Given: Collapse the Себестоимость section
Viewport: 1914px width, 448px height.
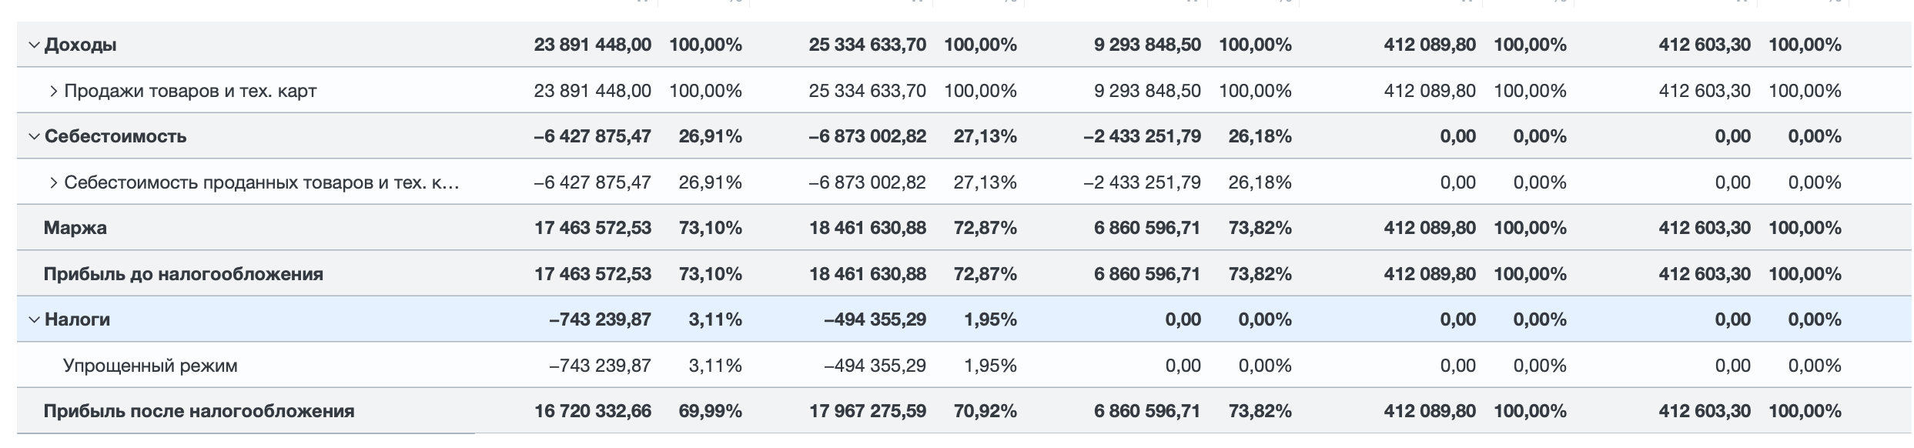Looking at the screenshot, I should pos(34,136).
